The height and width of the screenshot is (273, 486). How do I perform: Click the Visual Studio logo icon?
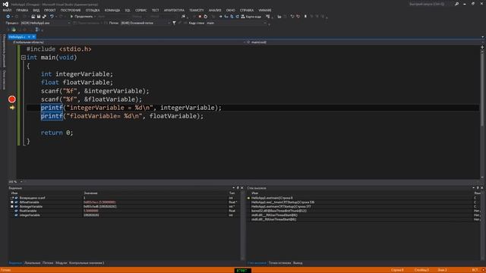(x=5, y=4)
